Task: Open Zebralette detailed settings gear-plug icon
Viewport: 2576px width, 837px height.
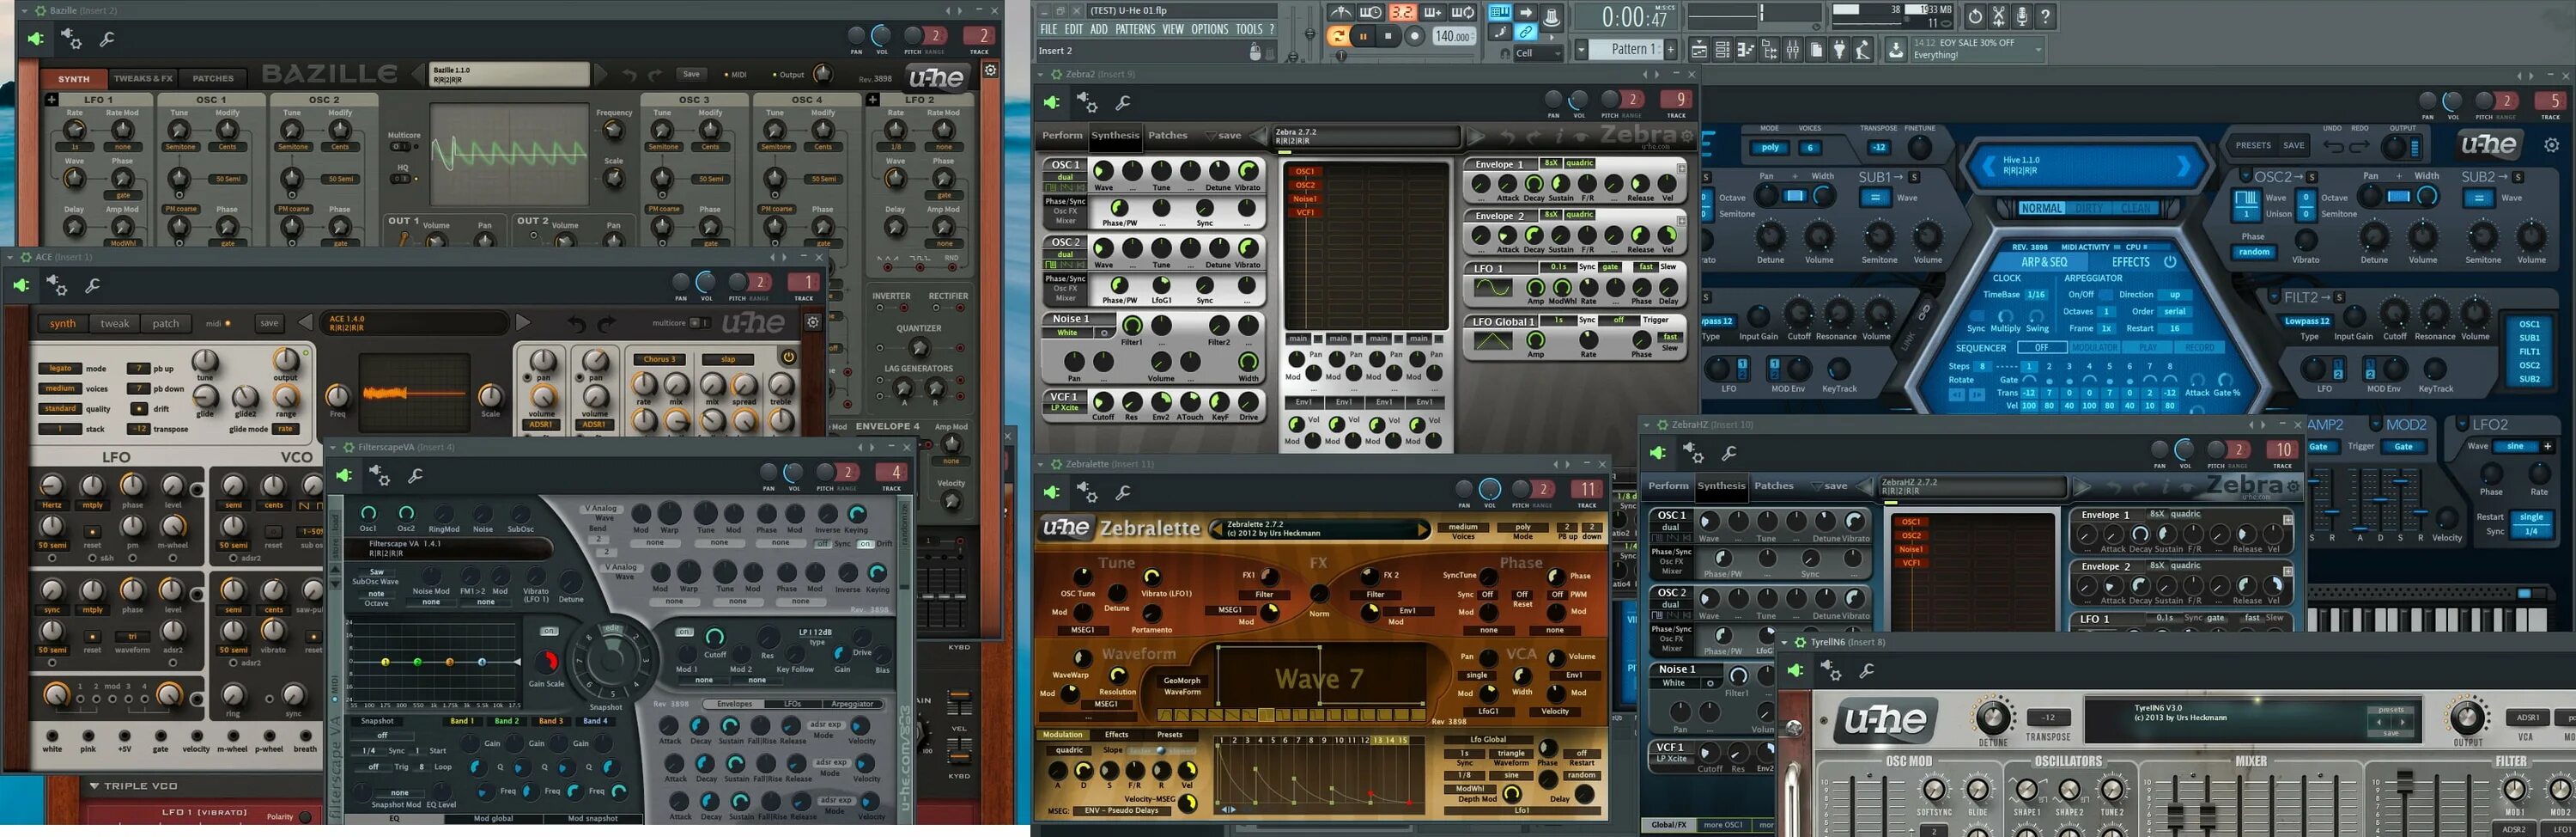Action: pos(1087,491)
